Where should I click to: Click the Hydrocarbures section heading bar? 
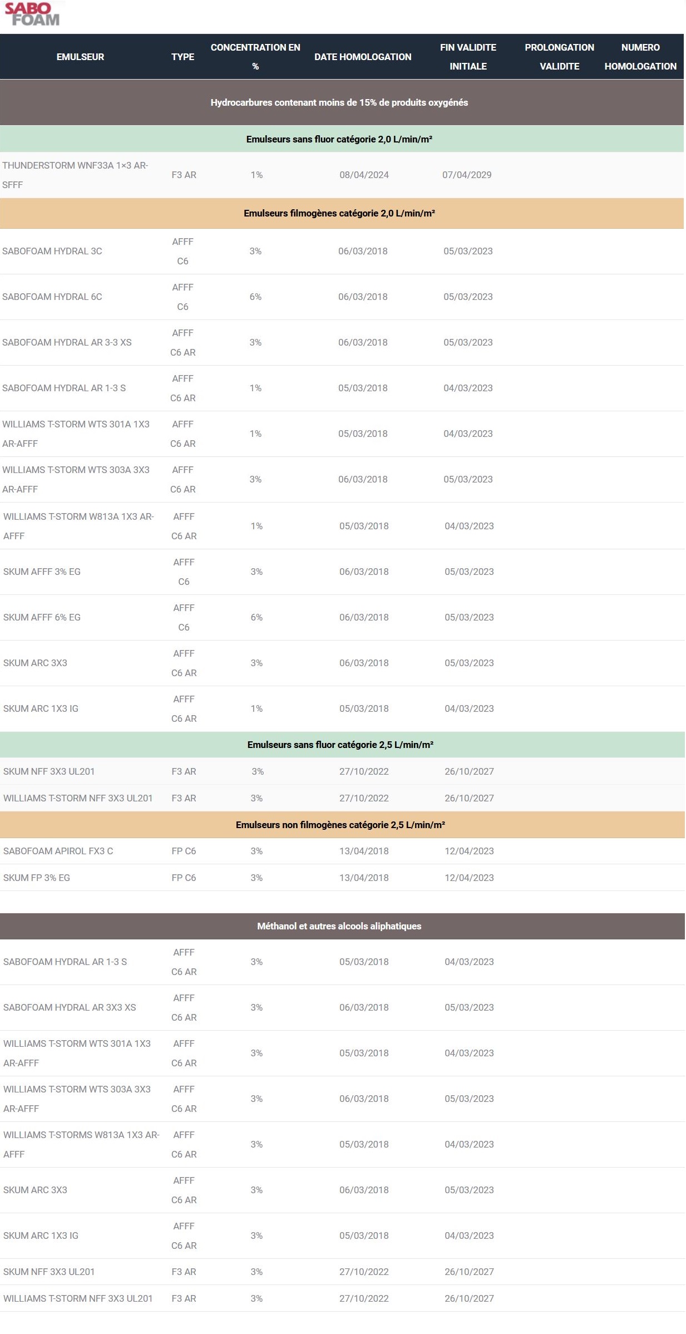click(x=339, y=102)
